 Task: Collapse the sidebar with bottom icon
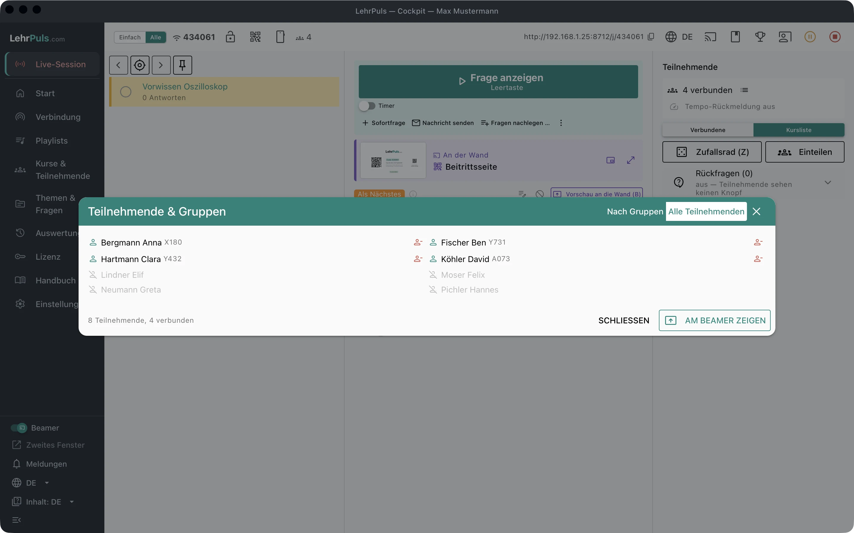(17, 520)
